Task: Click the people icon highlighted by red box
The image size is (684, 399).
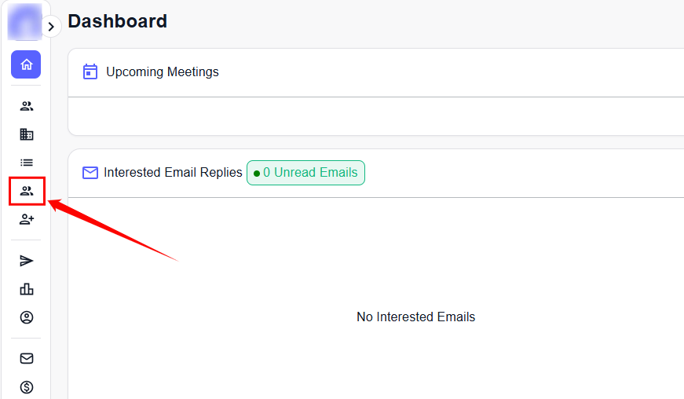Action: coord(27,191)
